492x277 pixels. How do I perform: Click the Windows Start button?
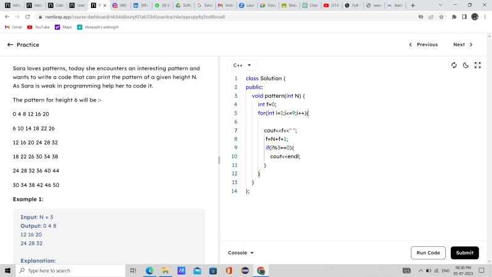(9, 271)
